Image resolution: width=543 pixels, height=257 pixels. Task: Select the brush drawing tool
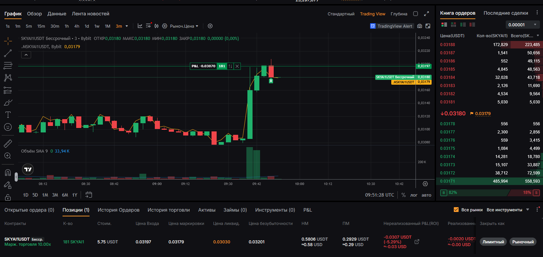[8, 102]
